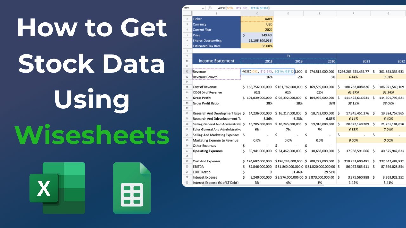
Task: Select row 30 header
Action: point(187,167)
